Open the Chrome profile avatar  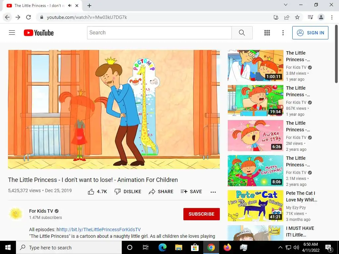(x=321, y=17)
